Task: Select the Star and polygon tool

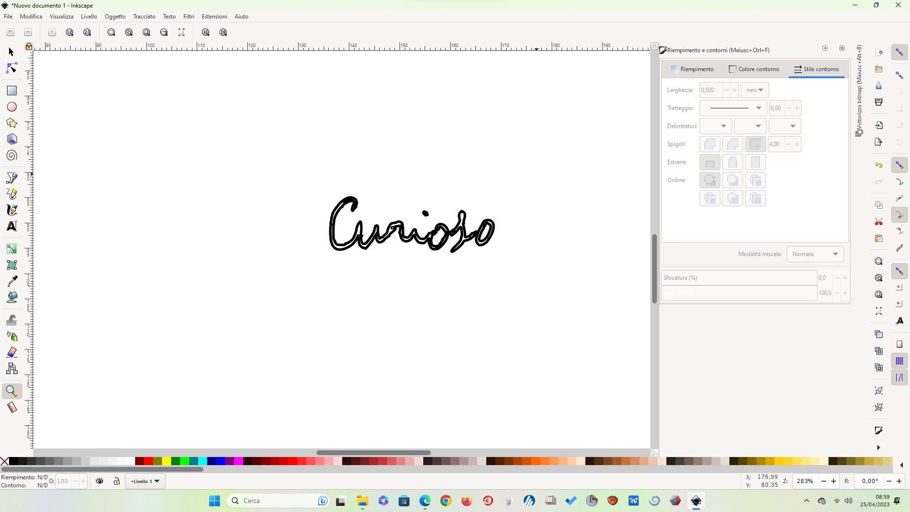Action: pos(12,123)
